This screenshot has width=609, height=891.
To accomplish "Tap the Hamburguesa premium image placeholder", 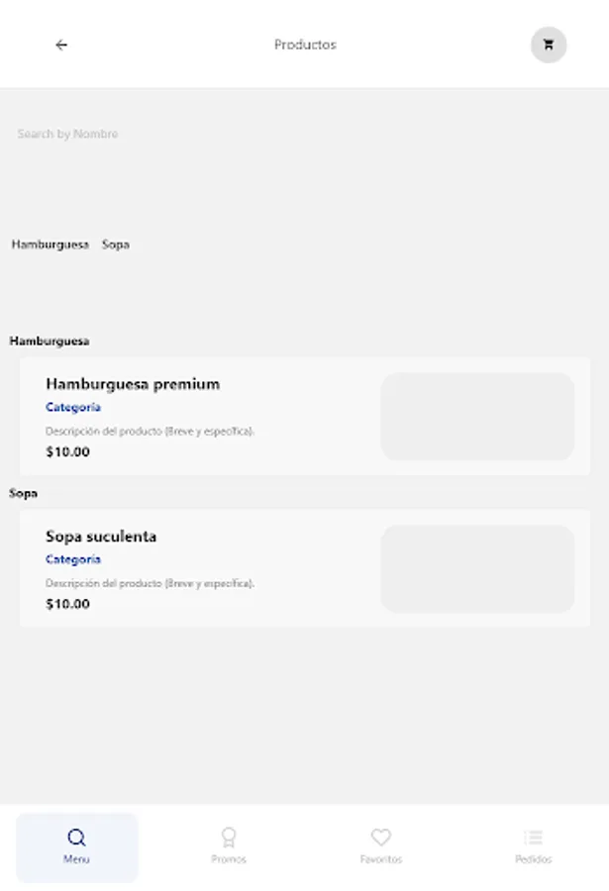I will [x=477, y=417].
